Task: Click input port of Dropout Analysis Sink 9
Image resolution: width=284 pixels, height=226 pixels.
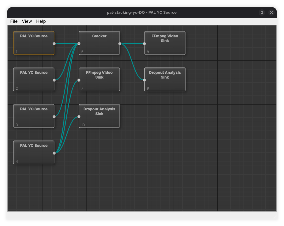Action: pyautogui.click(x=144, y=80)
